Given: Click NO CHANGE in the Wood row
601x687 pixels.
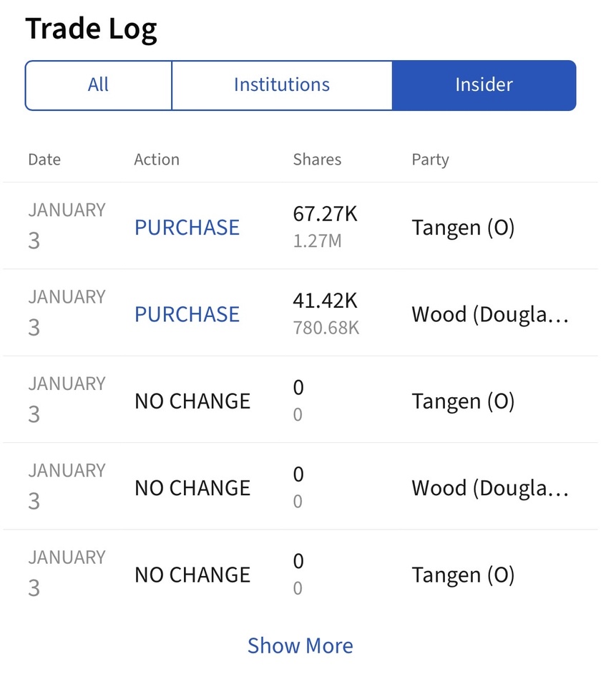Looking at the screenshot, I should coord(192,488).
